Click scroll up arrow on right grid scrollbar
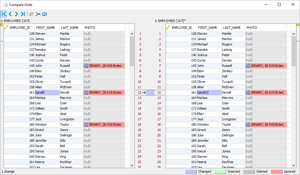Screen dimensions: 300x175 click(x=294, y=34)
